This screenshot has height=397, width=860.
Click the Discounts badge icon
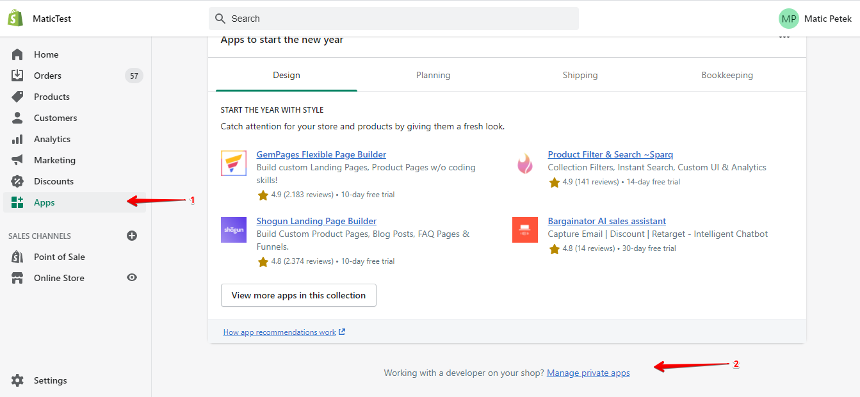point(17,181)
